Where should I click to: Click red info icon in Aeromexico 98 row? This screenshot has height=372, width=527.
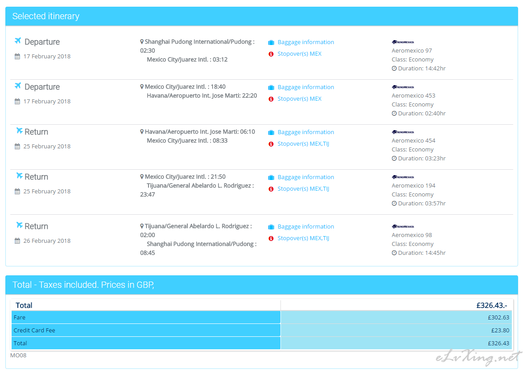pos(271,238)
